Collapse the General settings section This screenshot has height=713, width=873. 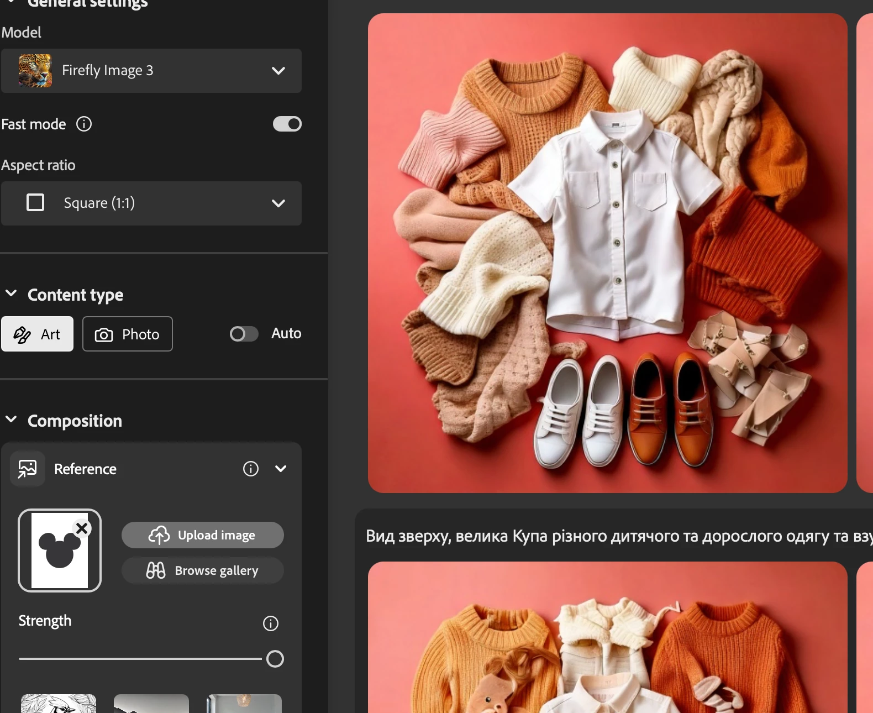click(x=11, y=2)
